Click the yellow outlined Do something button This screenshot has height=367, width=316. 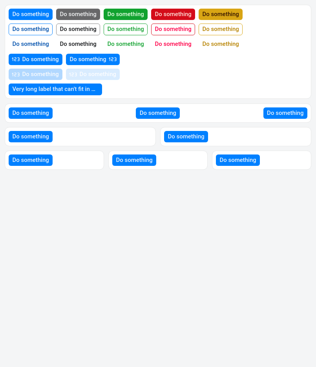tap(220, 29)
